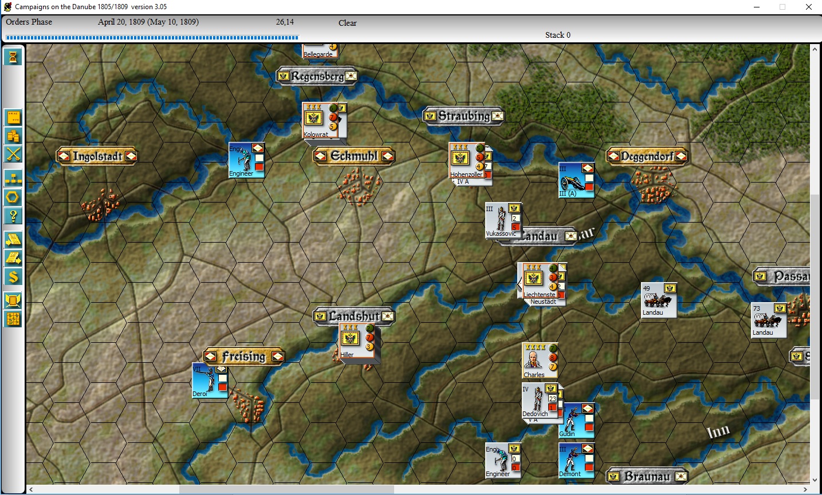Click the Straubing city label
822x495 pixels.
463,116
